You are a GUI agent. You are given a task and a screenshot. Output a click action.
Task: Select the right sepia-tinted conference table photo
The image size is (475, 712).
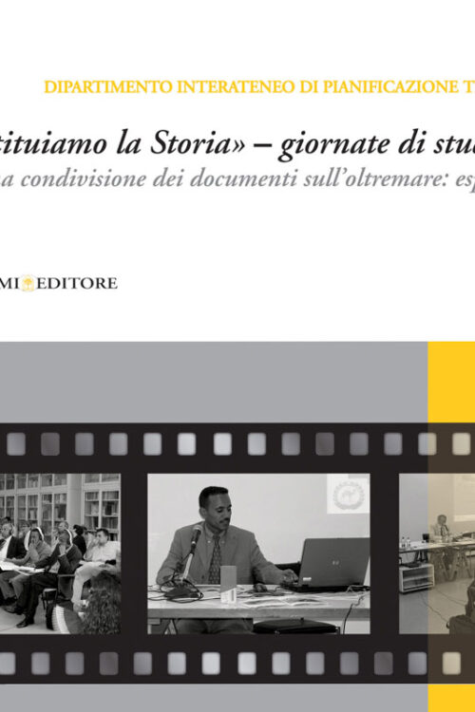pyautogui.click(x=437, y=553)
